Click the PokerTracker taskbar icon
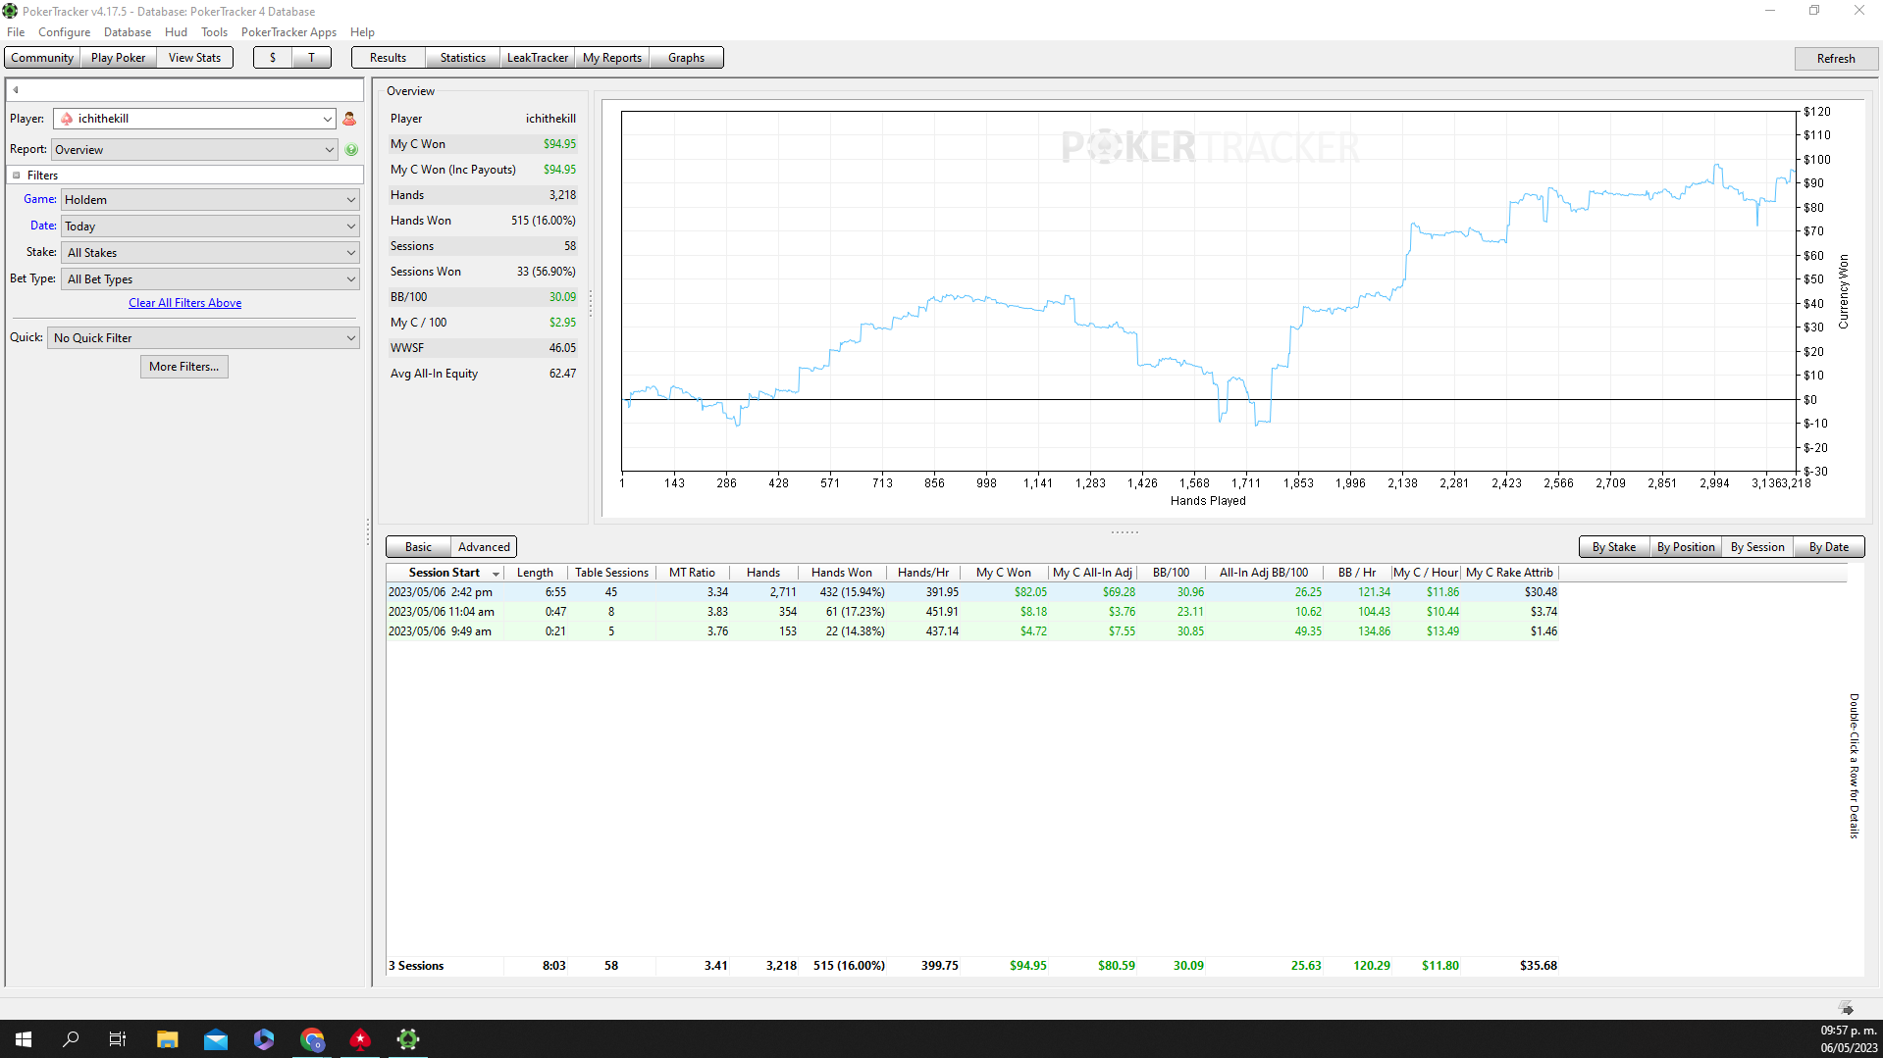The width and height of the screenshot is (1883, 1058). click(408, 1039)
